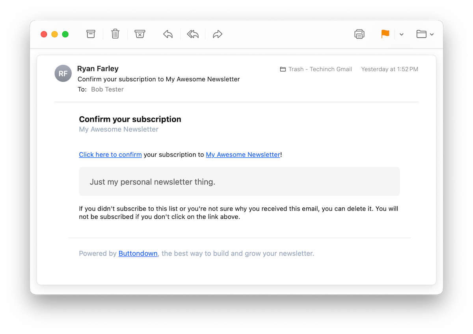The image size is (473, 334).
Task: Click the recipient Bob Tester
Action: pyautogui.click(x=107, y=90)
